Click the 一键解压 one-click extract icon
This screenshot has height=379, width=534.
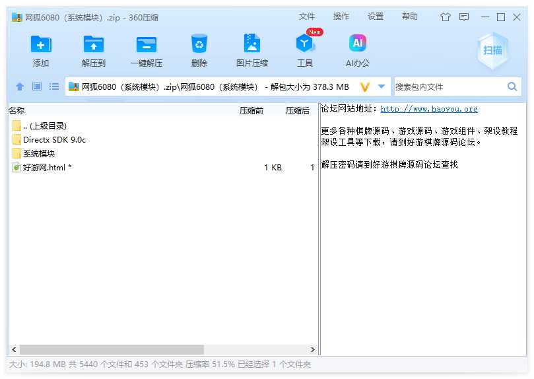tap(146, 44)
